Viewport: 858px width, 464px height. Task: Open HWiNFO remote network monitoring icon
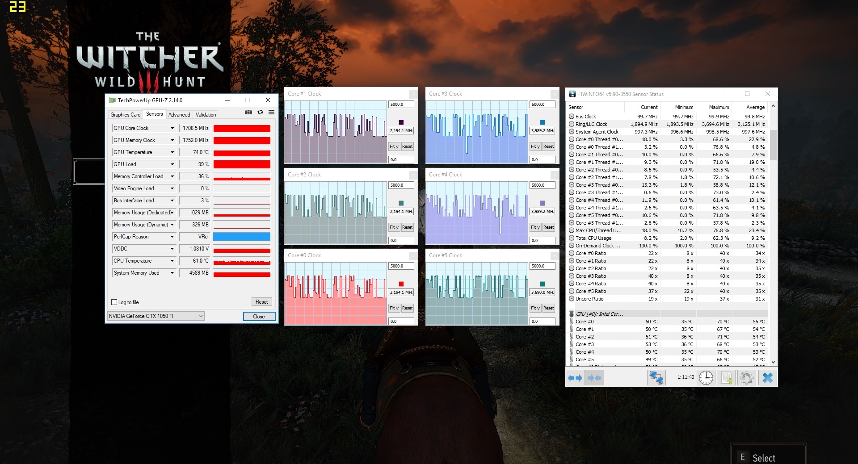(656, 378)
